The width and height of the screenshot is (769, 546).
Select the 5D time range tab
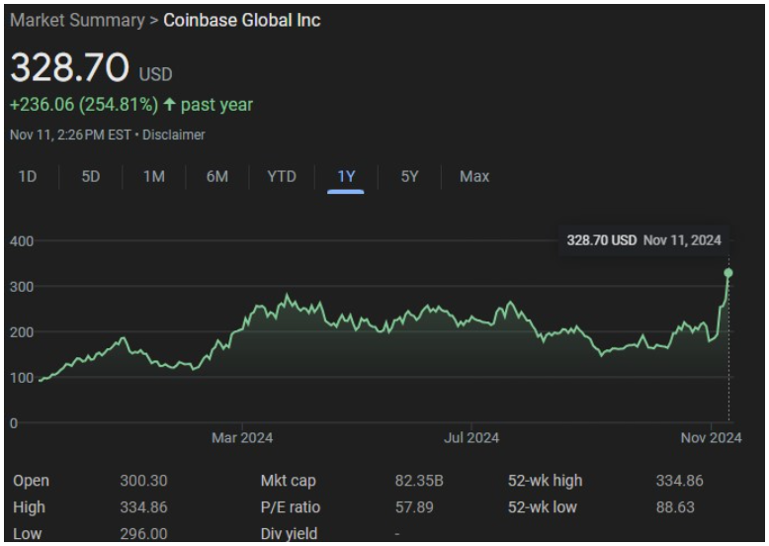click(x=91, y=176)
